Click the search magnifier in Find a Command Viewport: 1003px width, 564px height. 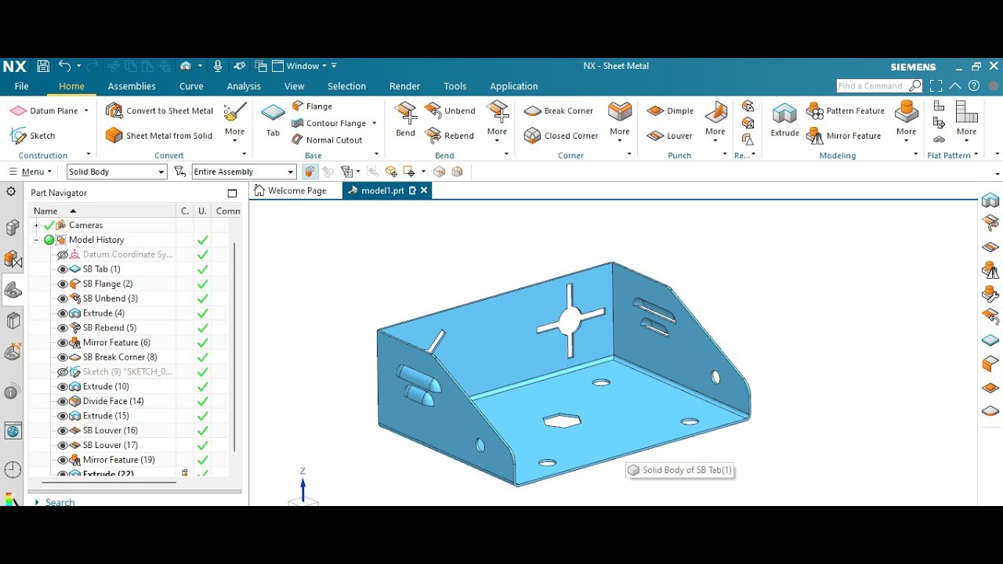[x=915, y=86]
